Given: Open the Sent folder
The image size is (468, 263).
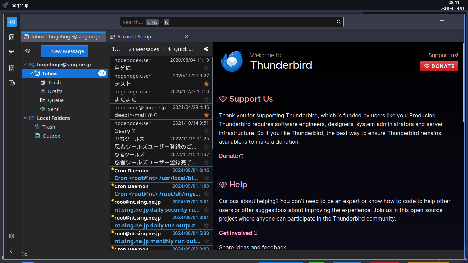Looking at the screenshot, I should coord(65,109).
